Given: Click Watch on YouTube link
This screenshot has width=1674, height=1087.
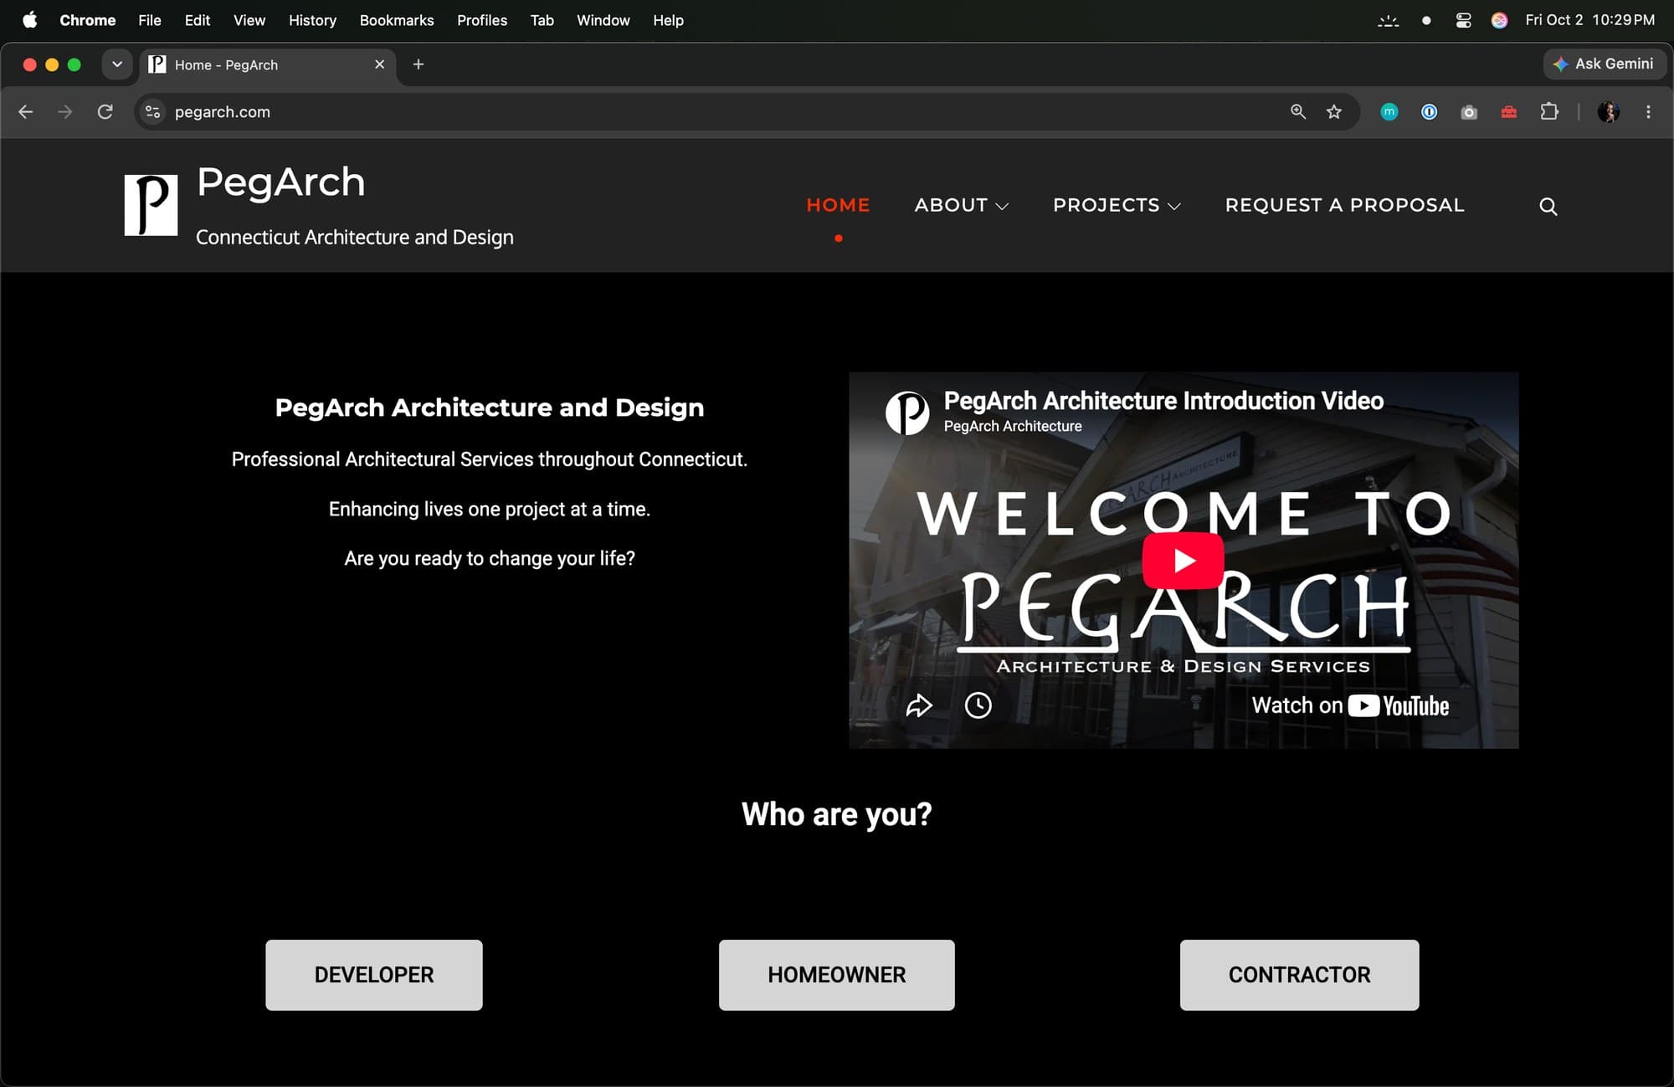Looking at the screenshot, I should point(1349,705).
